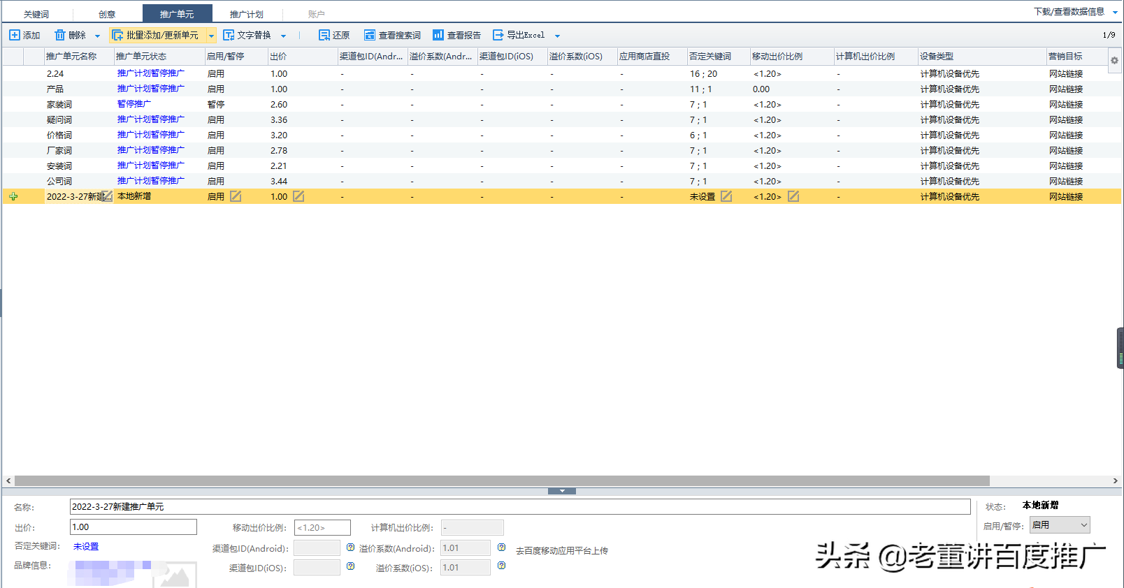Edit name pencil icon in highlighted row
This screenshot has height=588, width=1124.
tap(107, 196)
